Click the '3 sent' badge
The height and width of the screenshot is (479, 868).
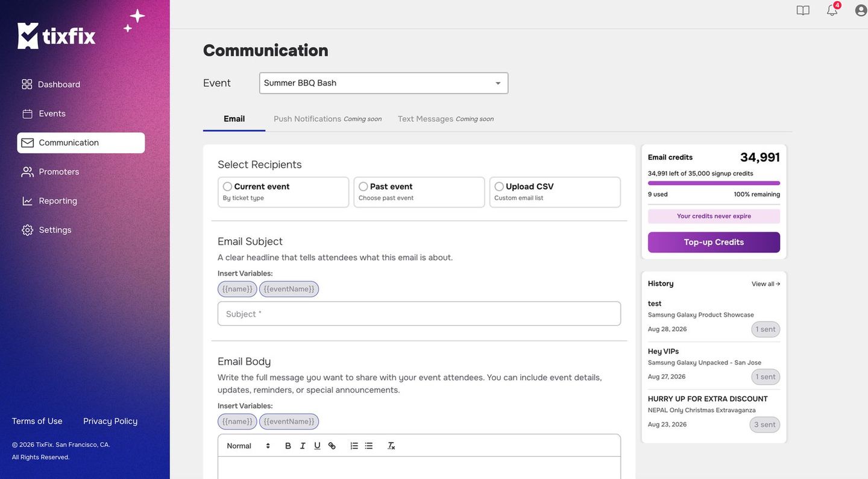(765, 425)
